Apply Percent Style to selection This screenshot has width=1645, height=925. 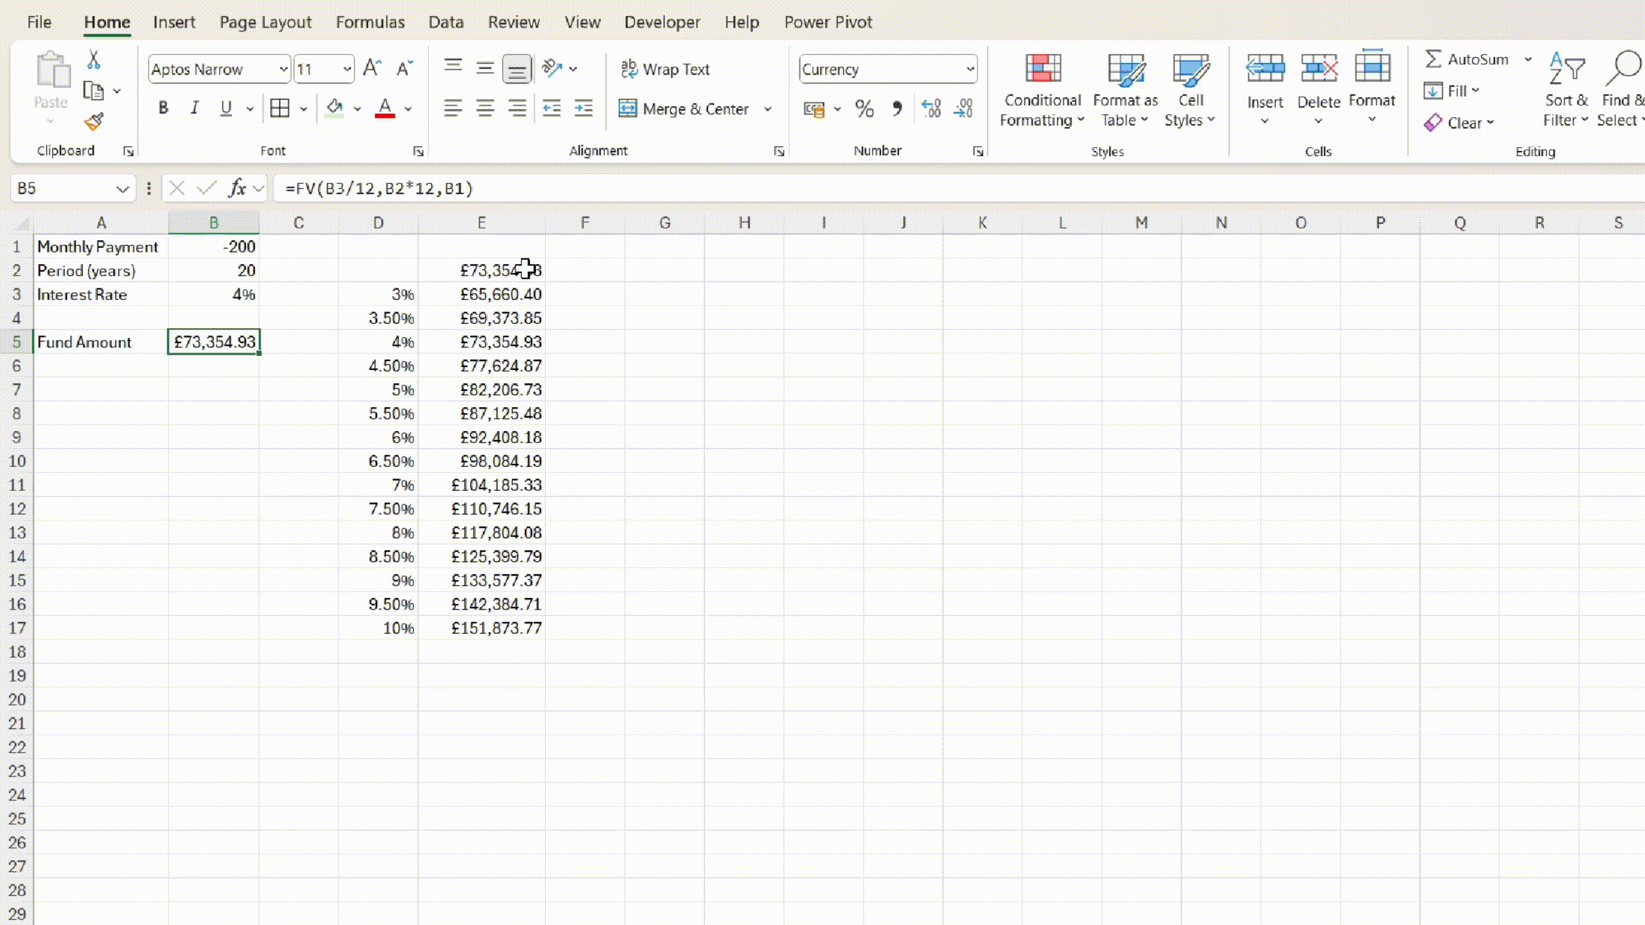coord(864,109)
